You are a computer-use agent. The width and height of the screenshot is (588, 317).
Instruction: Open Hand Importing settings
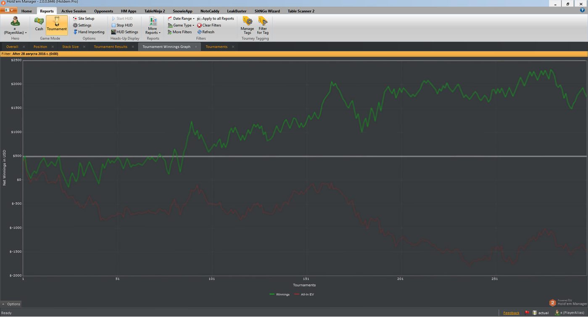[91, 32]
